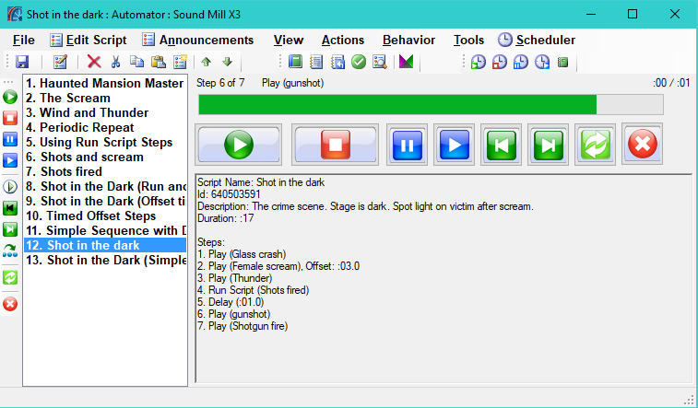Select script 8. Shot in the Dark (Run and
This screenshot has width=698, height=408.
(105, 186)
